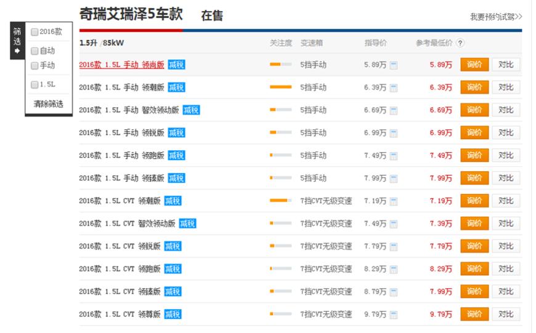Check the 1.5L displacement filter
Viewport: 536px width, 333px height.
35,85
